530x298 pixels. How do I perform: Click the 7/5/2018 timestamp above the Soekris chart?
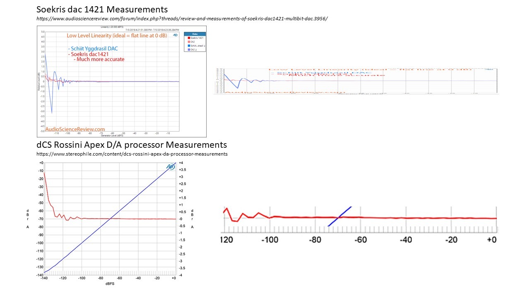coord(152,30)
